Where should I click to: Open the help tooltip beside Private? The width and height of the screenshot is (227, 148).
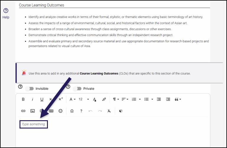(x=68, y=87)
